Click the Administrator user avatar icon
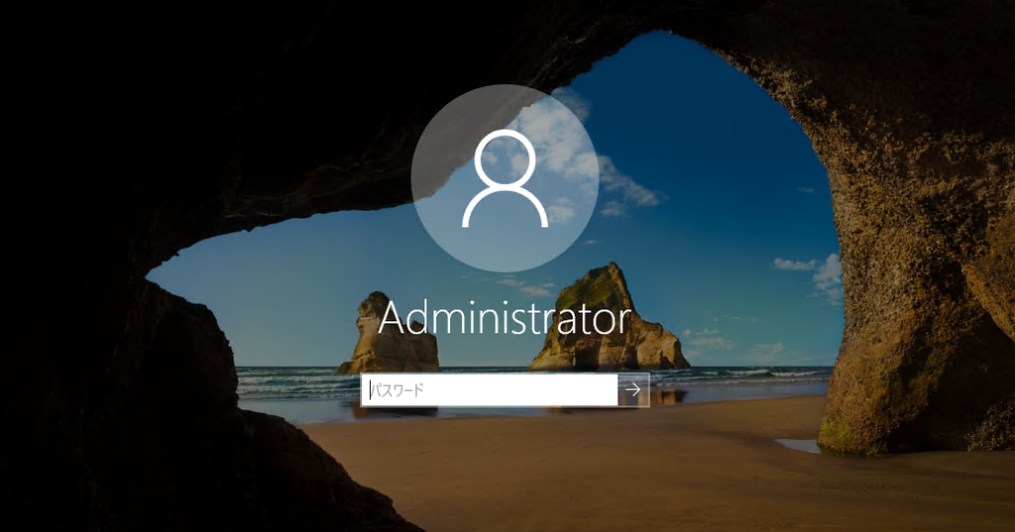This screenshot has width=1015, height=532. [x=505, y=178]
